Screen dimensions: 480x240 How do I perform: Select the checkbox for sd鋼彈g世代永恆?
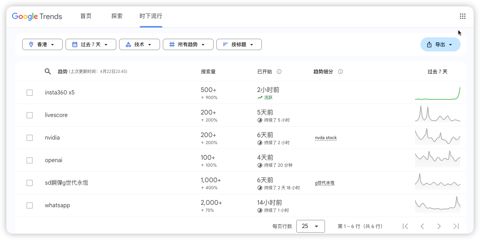pos(30,183)
